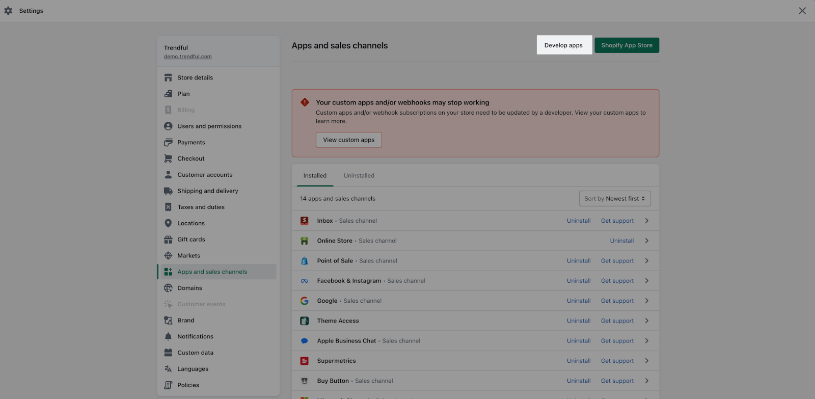Click the Gift cards icon

[x=168, y=240]
